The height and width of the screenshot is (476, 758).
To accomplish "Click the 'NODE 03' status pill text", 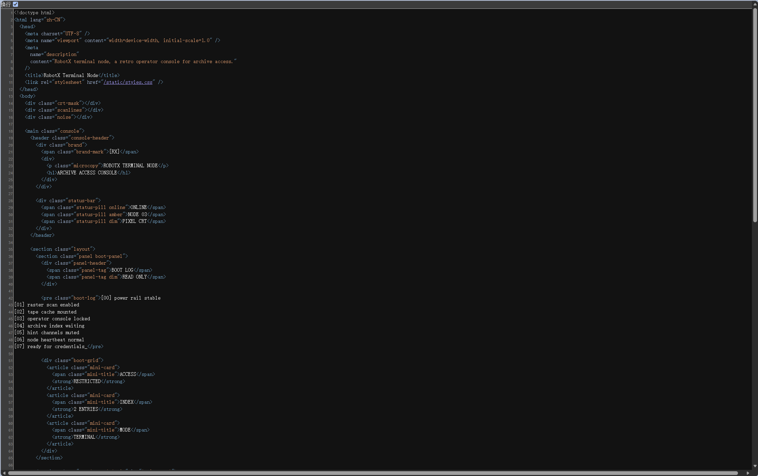I will (137, 214).
